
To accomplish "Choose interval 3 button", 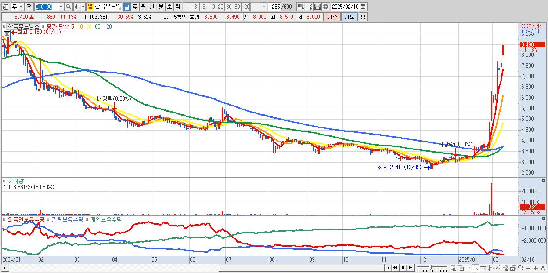I will [x=195, y=7].
